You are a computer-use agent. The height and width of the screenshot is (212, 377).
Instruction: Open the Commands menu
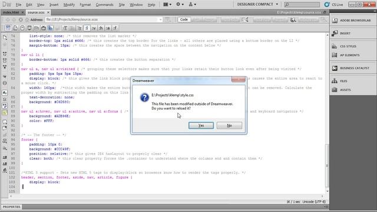[x=104, y=5]
